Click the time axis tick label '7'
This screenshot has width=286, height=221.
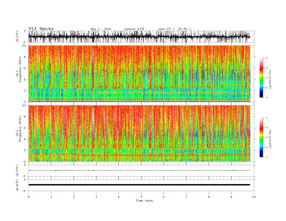pos(186,197)
